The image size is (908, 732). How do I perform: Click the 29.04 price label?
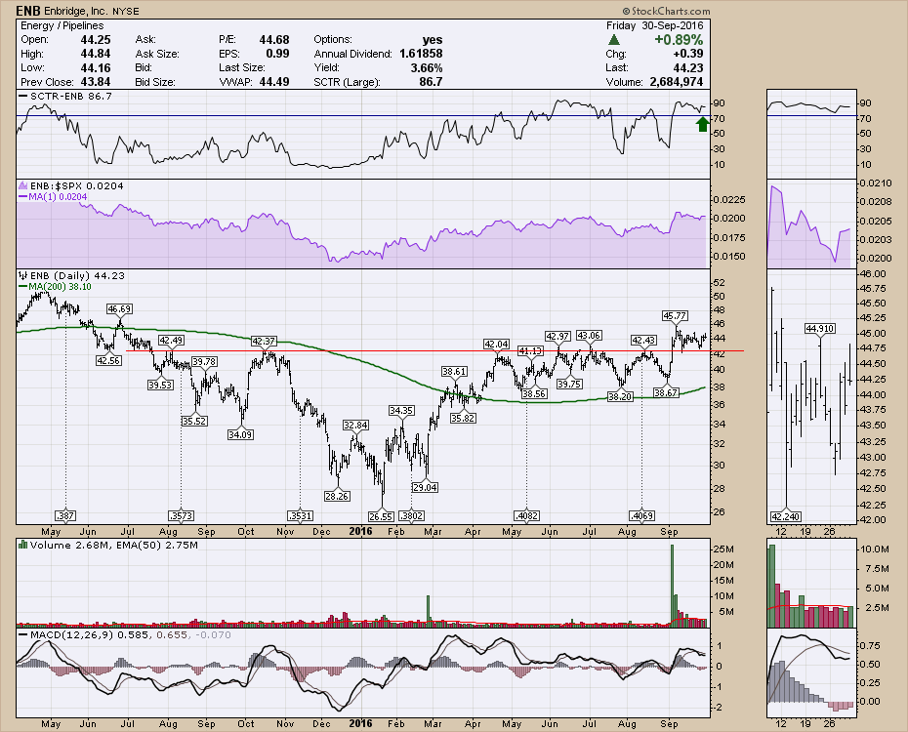pyautogui.click(x=425, y=487)
